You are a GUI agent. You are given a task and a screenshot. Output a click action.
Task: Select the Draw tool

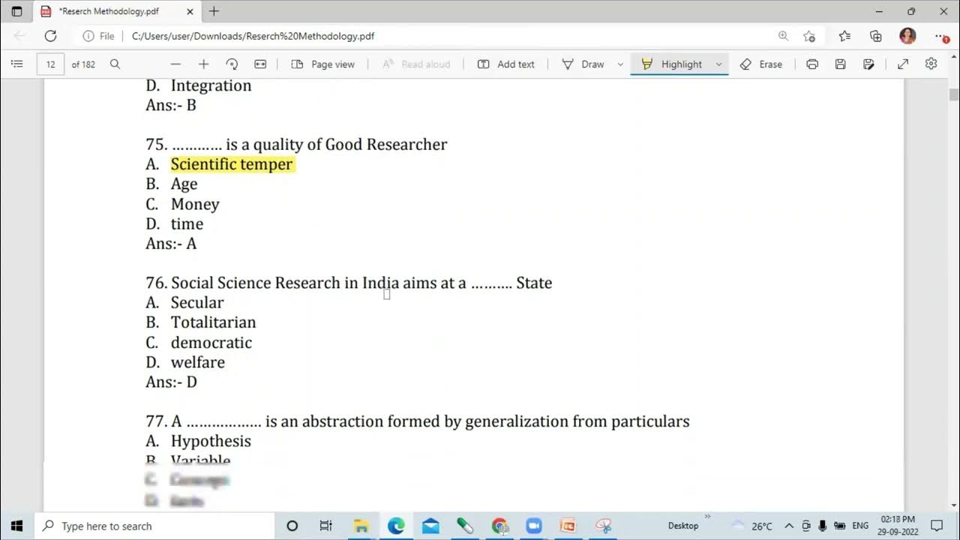[583, 64]
